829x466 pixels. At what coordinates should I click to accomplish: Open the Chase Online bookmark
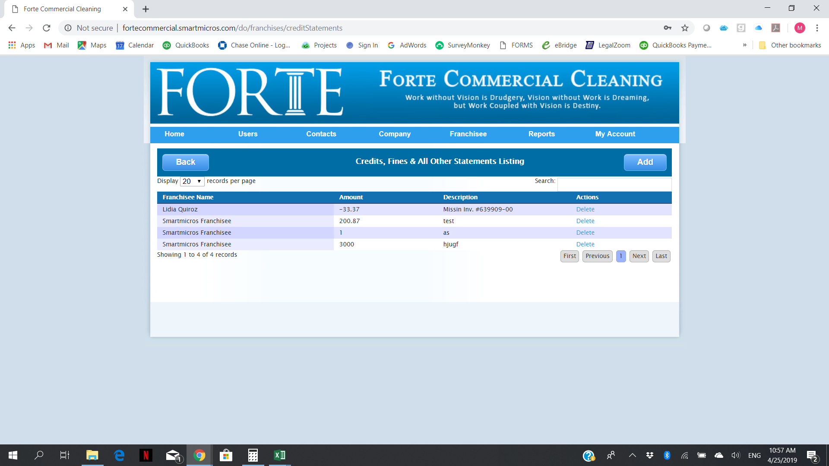pyautogui.click(x=254, y=45)
